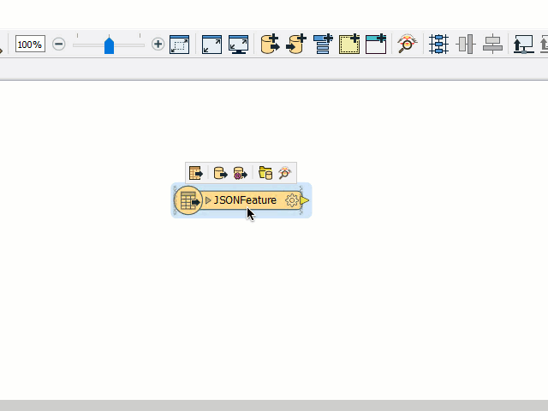The height and width of the screenshot is (411, 548).
Task: Click writer with parameters icon in mini toolbar
Action: (x=240, y=173)
